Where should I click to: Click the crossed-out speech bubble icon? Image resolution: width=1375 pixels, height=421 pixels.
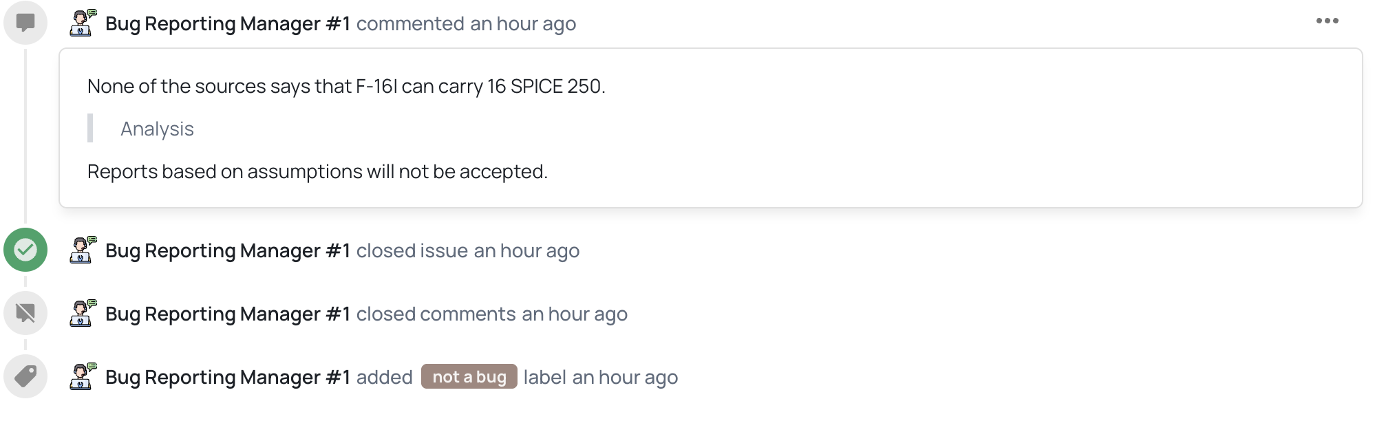pos(25,313)
